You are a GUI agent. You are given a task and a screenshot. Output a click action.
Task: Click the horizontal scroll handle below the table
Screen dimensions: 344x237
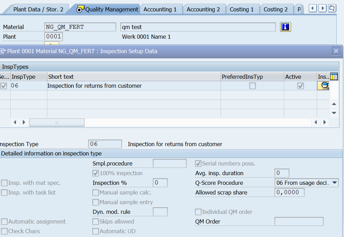click(57, 122)
